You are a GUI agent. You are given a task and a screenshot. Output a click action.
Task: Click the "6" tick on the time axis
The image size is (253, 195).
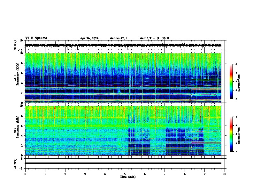145,174
